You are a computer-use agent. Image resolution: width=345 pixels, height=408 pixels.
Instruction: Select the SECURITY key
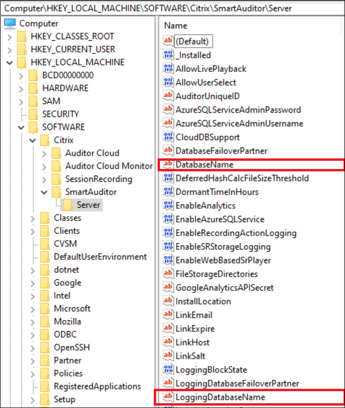coord(61,114)
